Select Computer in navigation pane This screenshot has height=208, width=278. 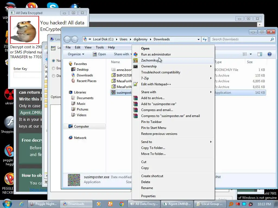point(84,126)
